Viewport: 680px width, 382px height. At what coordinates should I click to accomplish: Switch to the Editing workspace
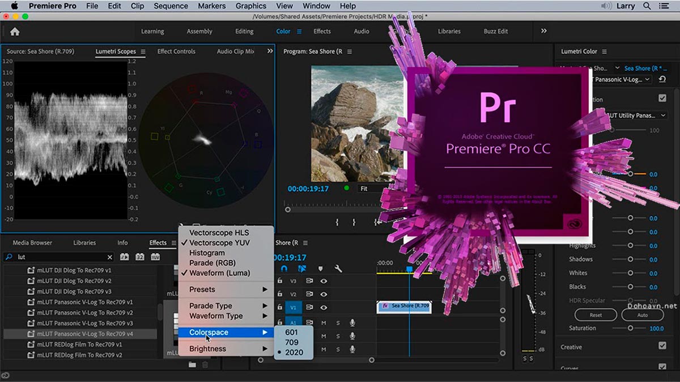coord(244,32)
